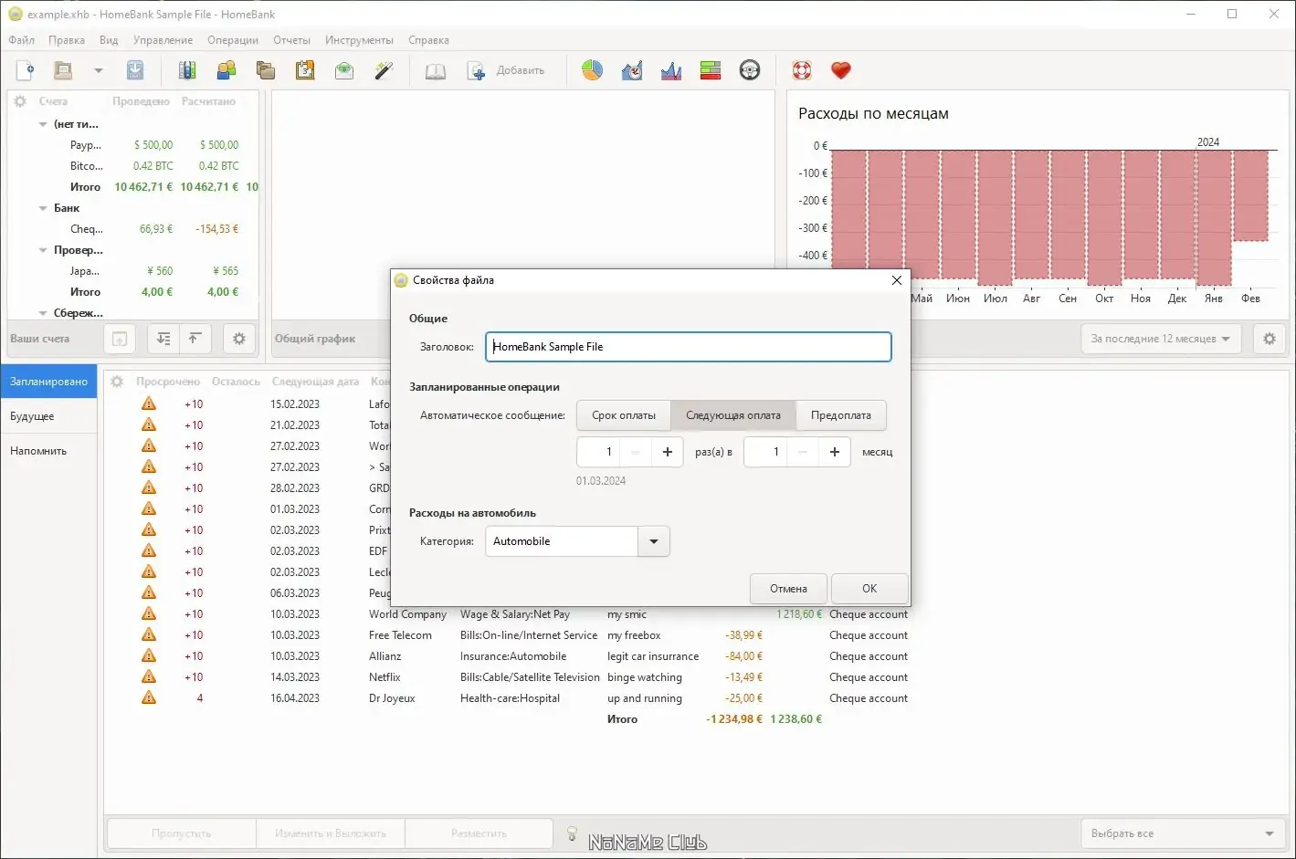The height and width of the screenshot is (859, 1296).
Task: Open the payees manager icon
Action: click(x=227, y=70)
